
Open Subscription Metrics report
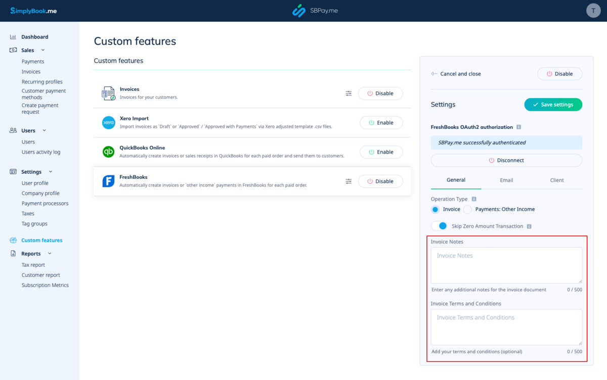tap(45, 286)
